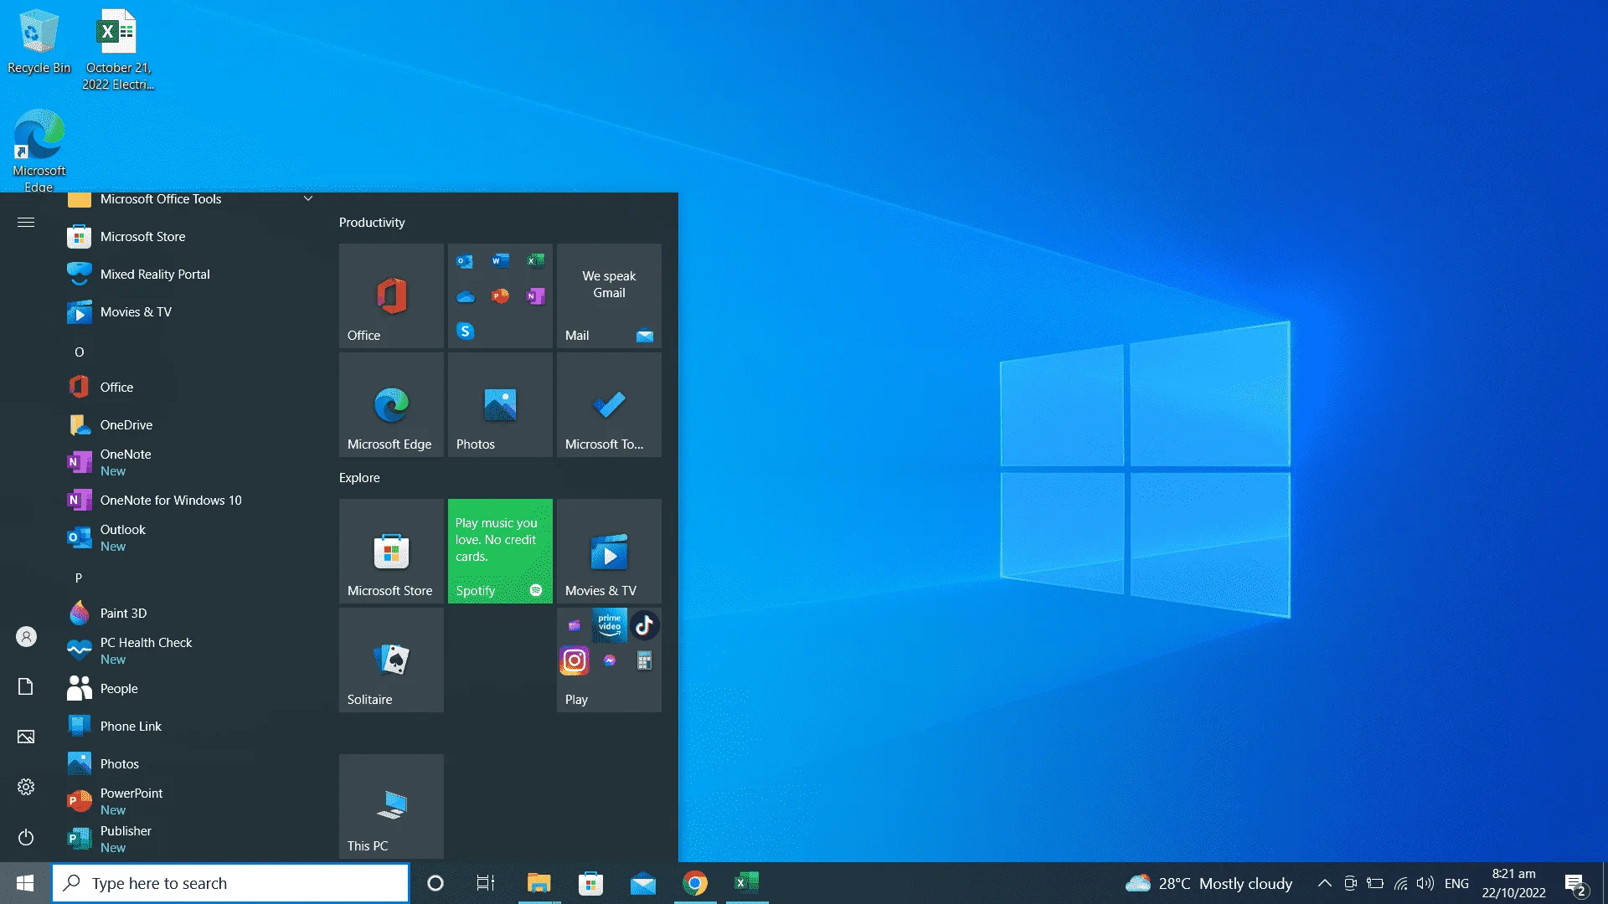Show hidden system tray icons
This screenshot has width=1608, height=904.
coord(1325,883)
